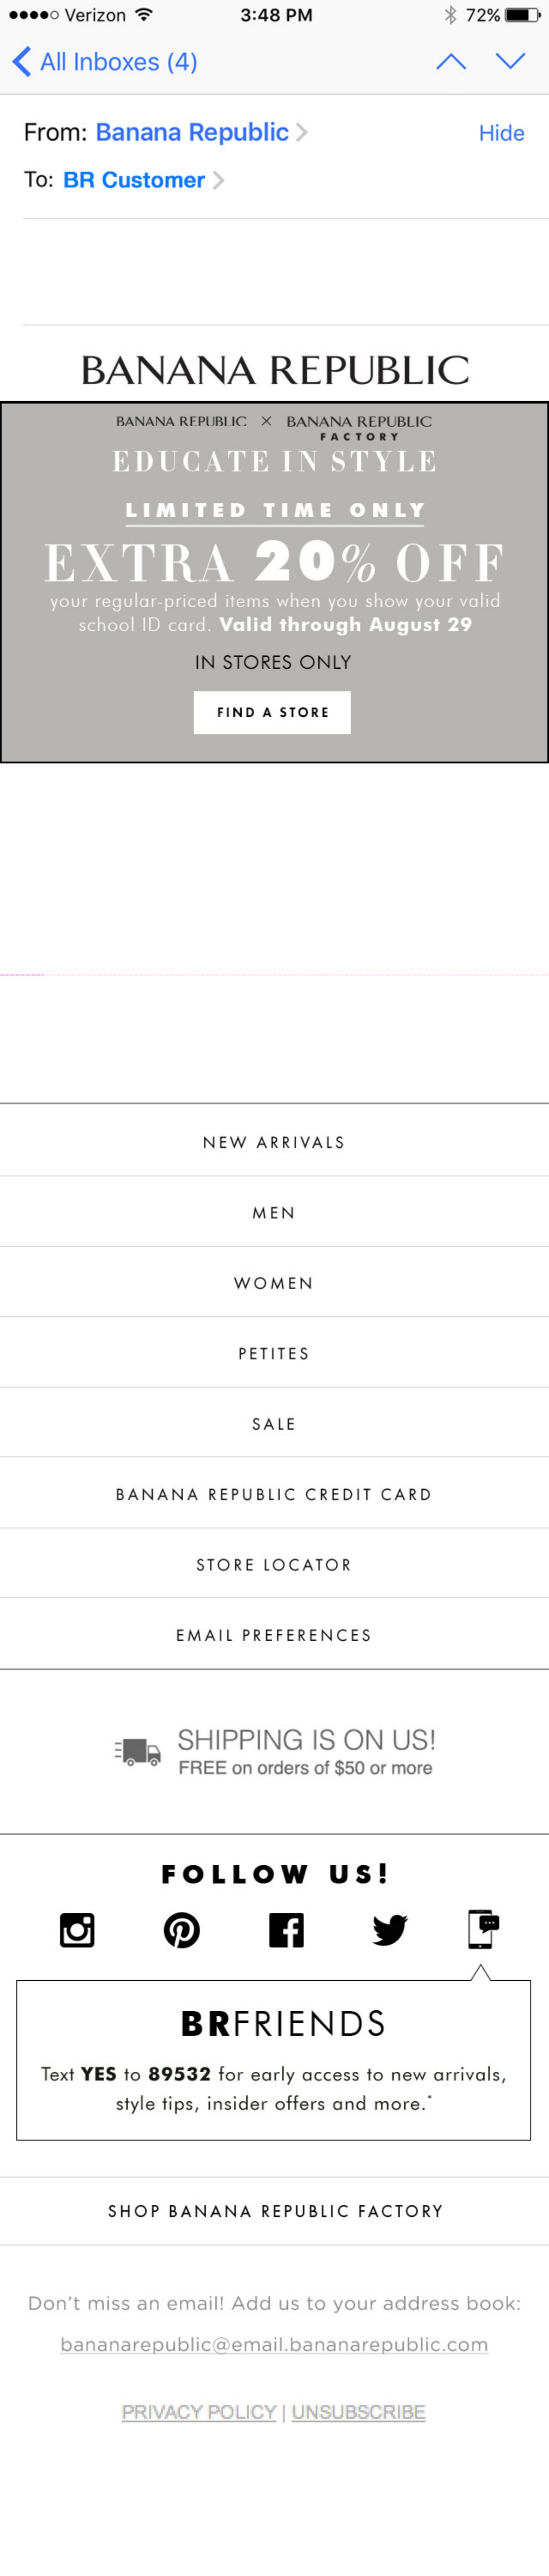Tap the Shop Banana Republic Factory link
This screenshot has width=549, height=2576.
[275, 2211]
